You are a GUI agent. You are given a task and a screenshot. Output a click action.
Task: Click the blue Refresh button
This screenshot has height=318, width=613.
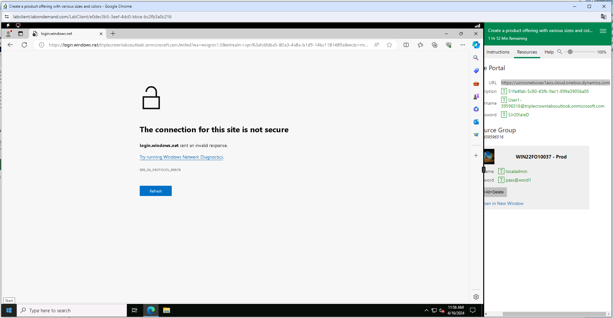(x=156, y=191)
